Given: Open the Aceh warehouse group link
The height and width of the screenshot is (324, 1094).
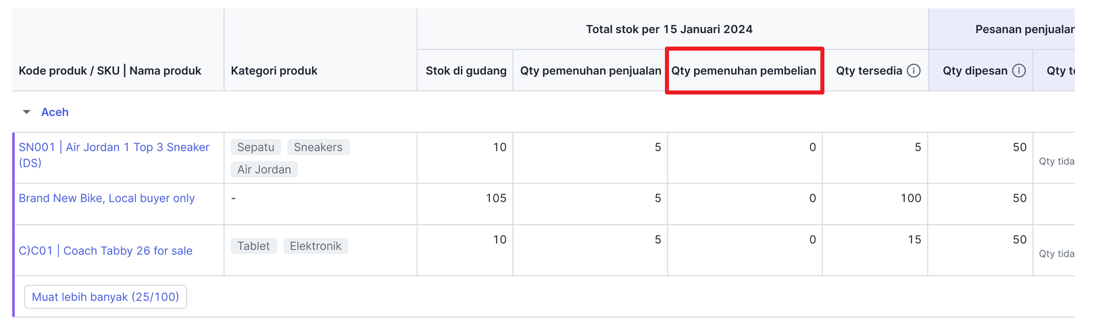Looking at the screenshot, I should [55, 112].
